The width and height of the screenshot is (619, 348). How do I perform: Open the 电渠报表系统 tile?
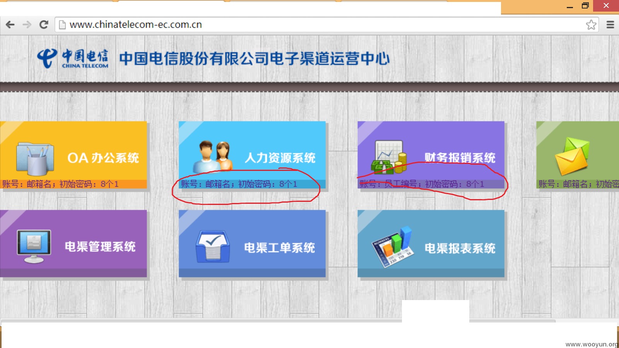[x=431, y=244]
